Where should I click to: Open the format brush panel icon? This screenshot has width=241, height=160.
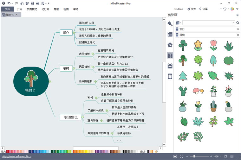click(x=170, y=24)
